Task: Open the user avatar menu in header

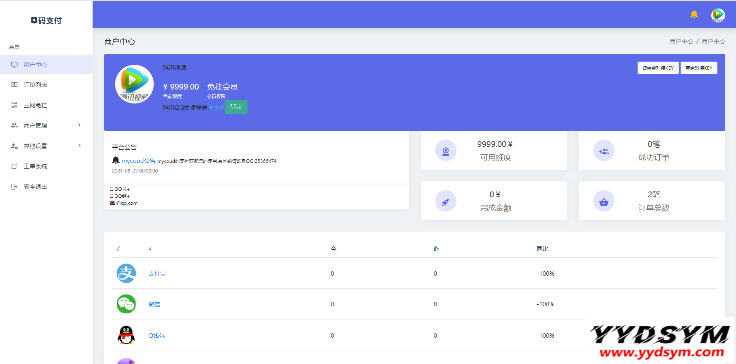Action: pyautogui.click(x=718, y=15)
